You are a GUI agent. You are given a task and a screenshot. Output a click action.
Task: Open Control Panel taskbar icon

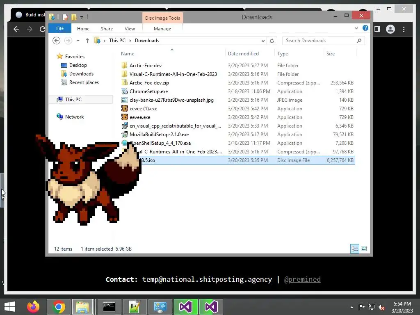coord(160,307)
